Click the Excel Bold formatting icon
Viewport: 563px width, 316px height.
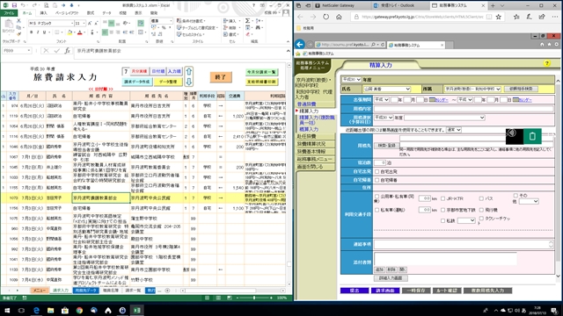(32, 32)
